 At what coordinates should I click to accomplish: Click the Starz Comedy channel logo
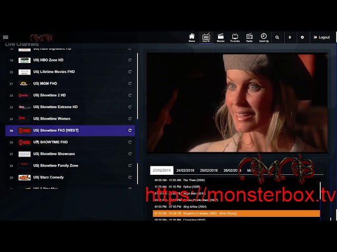[24, 177]
